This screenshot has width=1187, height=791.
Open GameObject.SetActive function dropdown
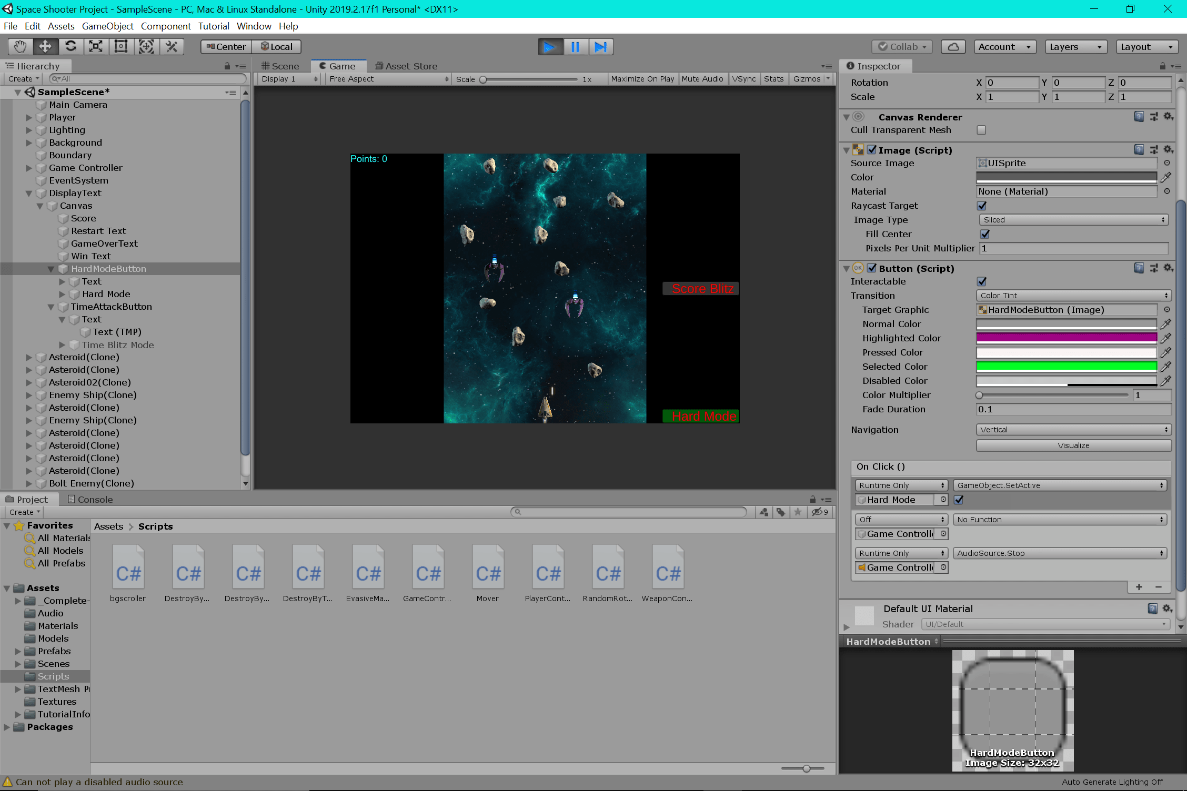(1060, 485)
